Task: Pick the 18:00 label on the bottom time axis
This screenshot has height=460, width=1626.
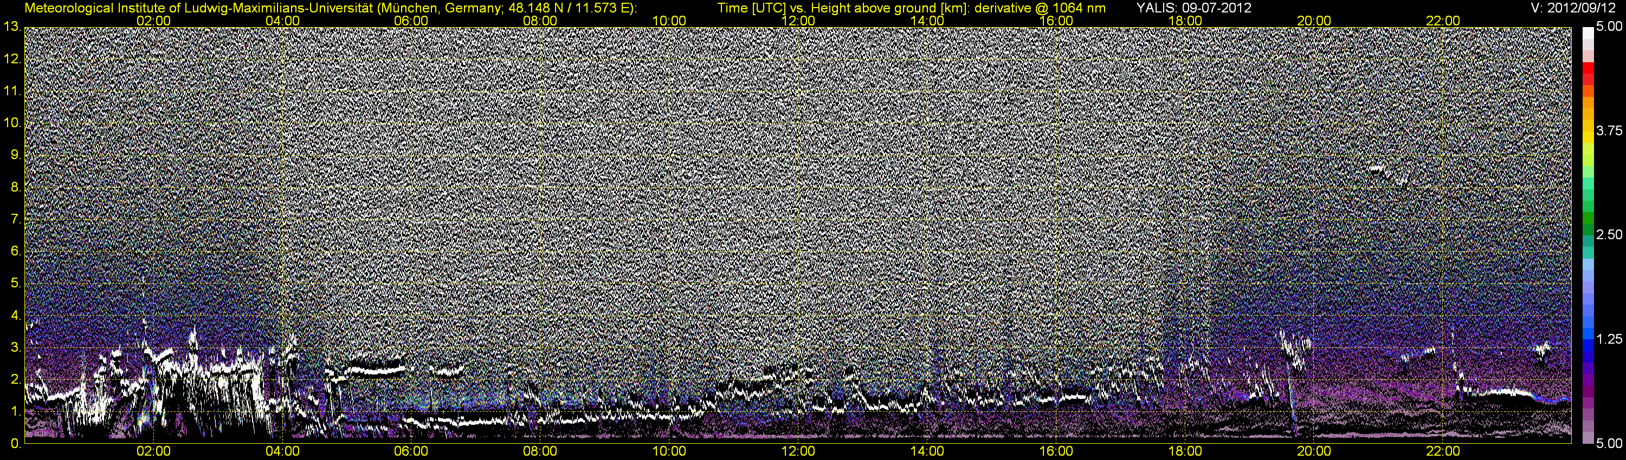Action: click(x=1185, y=451)
